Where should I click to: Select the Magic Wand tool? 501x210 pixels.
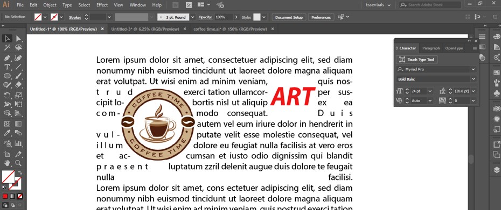click(7, 48)
